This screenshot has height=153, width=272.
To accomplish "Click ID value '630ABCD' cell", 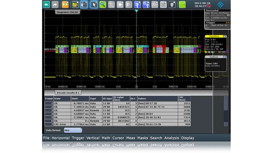I will click(121, 117).
